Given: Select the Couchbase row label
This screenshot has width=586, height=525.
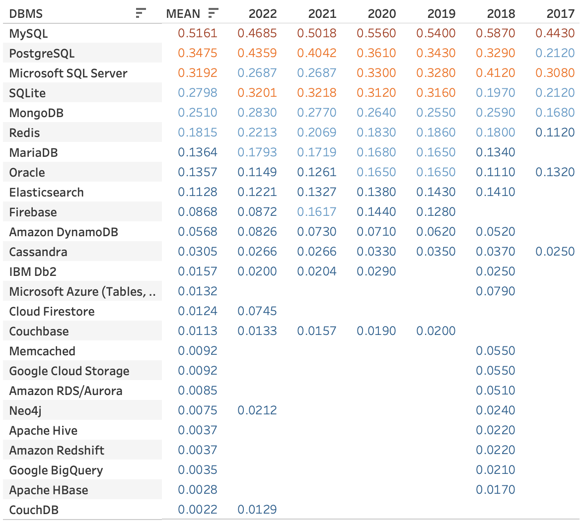Looking at the screenshot, I should click(x=39, y=331).
